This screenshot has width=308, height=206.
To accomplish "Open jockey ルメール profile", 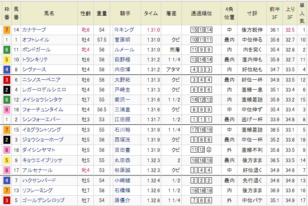I will (x=122, y=50).
